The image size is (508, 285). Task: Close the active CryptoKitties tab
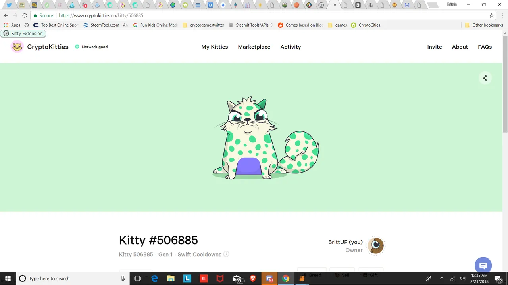(335, 5)
